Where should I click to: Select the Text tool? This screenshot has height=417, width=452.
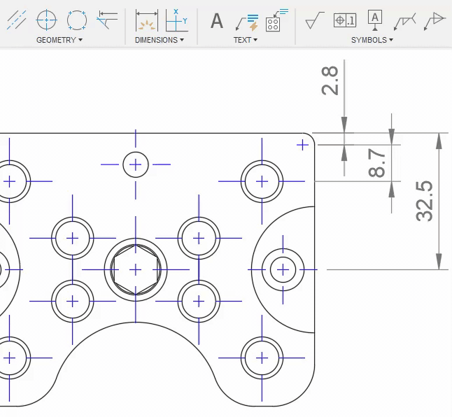click(217, 21)
